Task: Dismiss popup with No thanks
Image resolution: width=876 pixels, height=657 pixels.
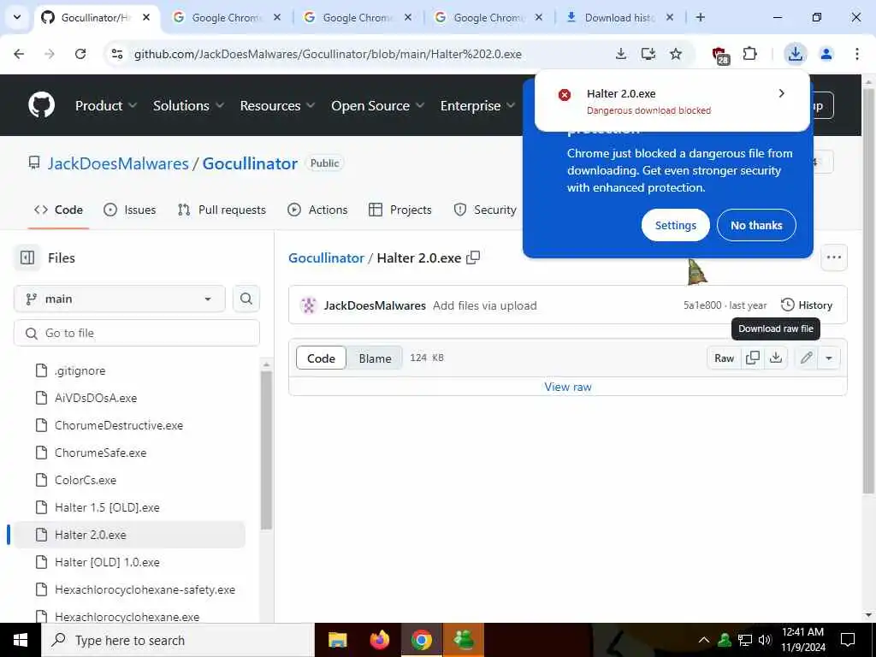Action: pyautogui.click(x=756, y=225)
